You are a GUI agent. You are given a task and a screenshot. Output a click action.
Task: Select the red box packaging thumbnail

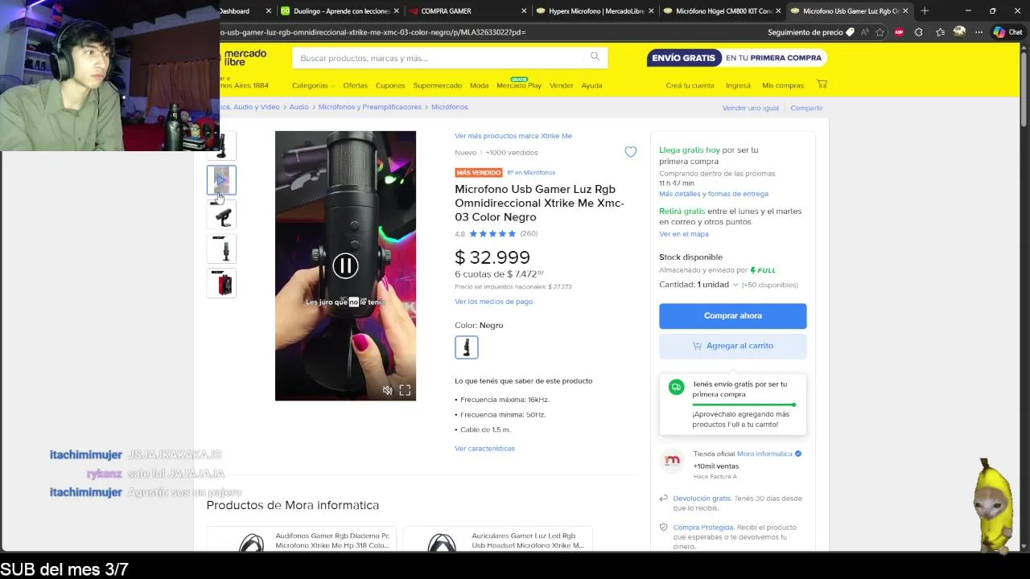pos(221,284)
